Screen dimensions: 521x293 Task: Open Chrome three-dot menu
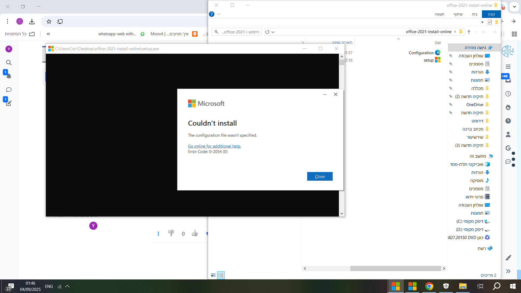[x=8, y=21]
